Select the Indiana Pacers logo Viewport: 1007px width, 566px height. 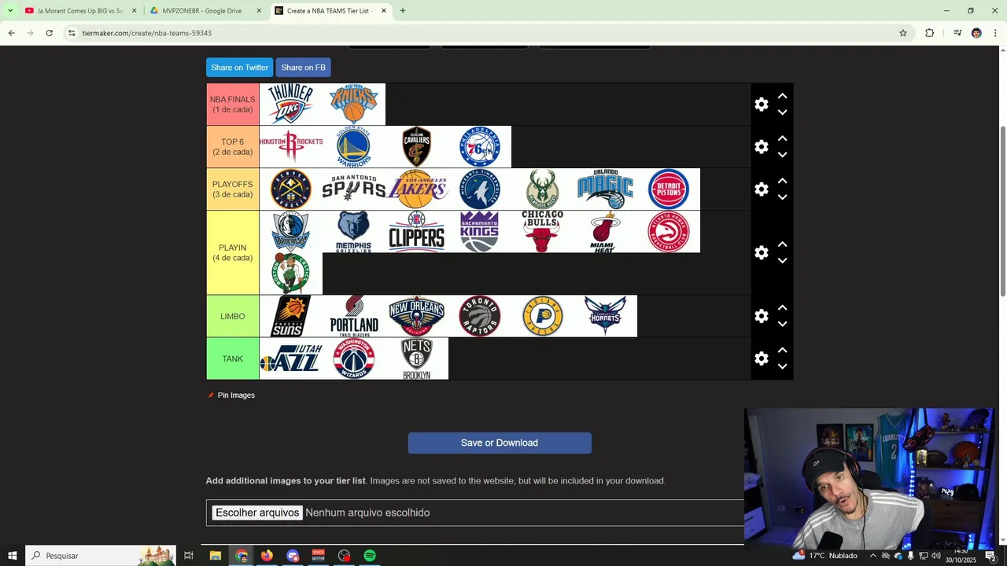[x=543, y=316]
